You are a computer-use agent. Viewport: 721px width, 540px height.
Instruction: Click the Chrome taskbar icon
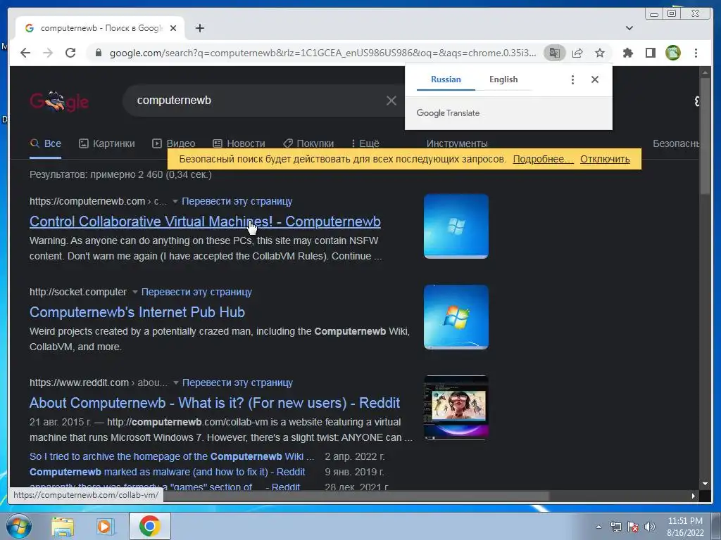click(149, 526)
